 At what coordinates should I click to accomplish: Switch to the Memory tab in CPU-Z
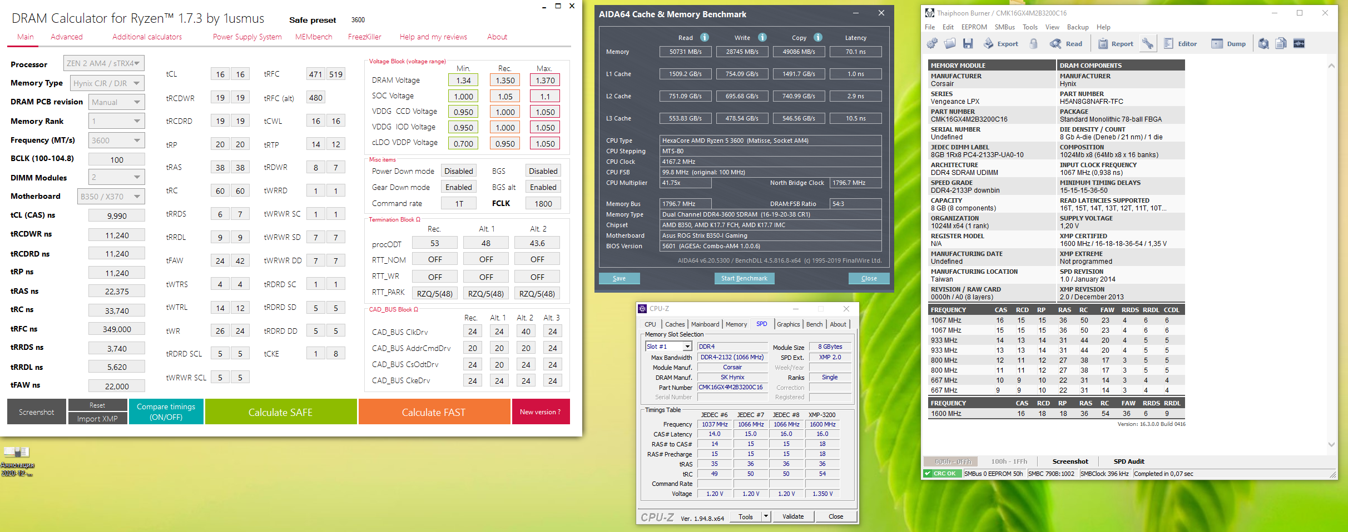point(736,324)
